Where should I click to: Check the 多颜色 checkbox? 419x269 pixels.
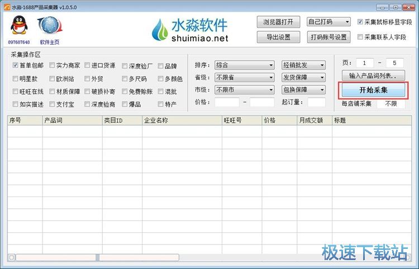[x=160, y=79]
